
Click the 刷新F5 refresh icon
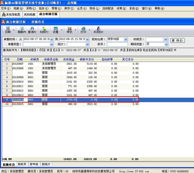22,30
